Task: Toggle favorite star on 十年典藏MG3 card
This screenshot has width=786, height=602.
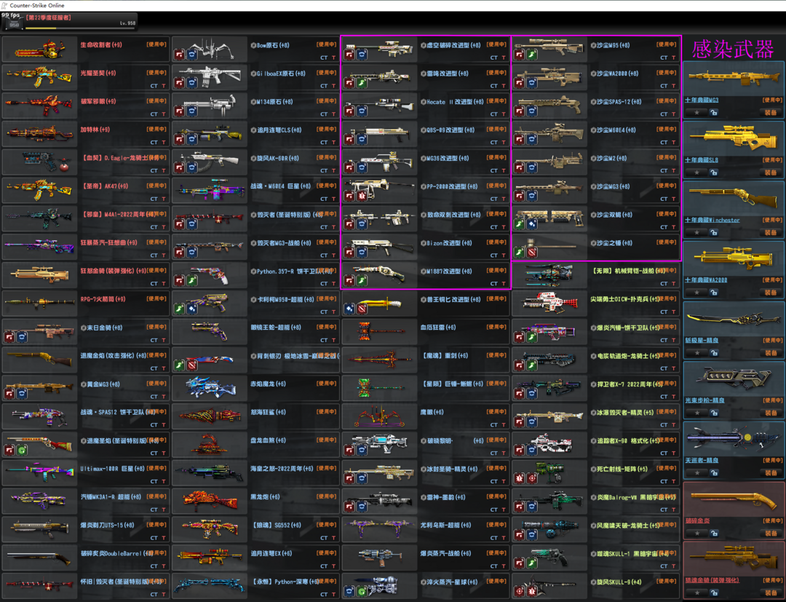Action: point(697,112)
